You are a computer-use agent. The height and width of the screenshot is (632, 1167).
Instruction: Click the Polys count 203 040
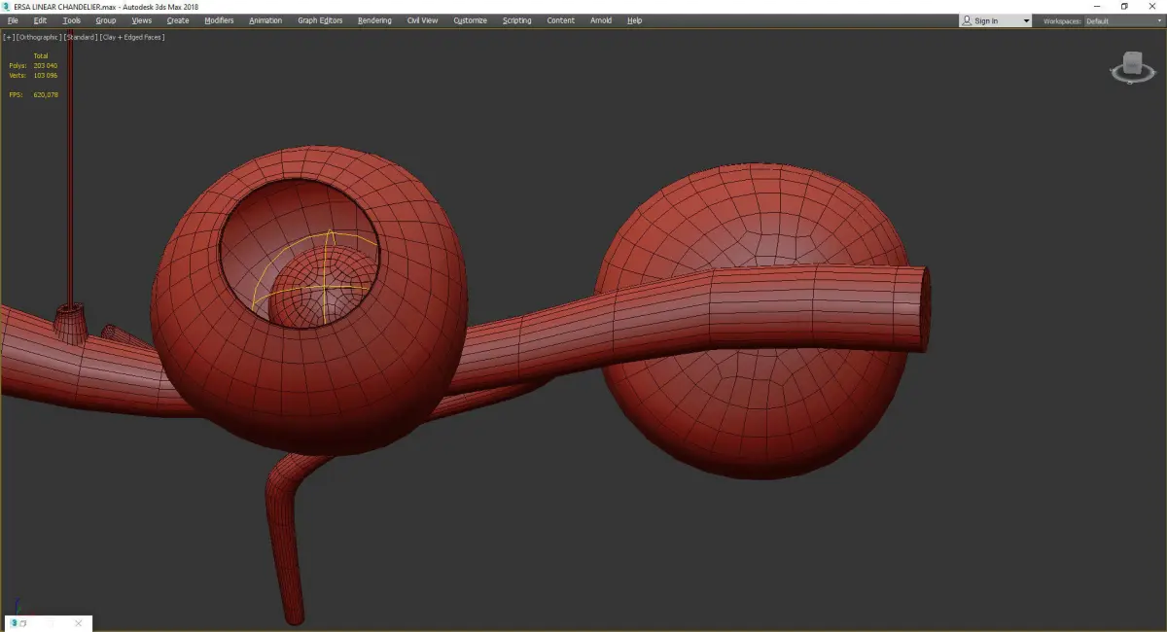pyautogui.click(x=46, y=65)
